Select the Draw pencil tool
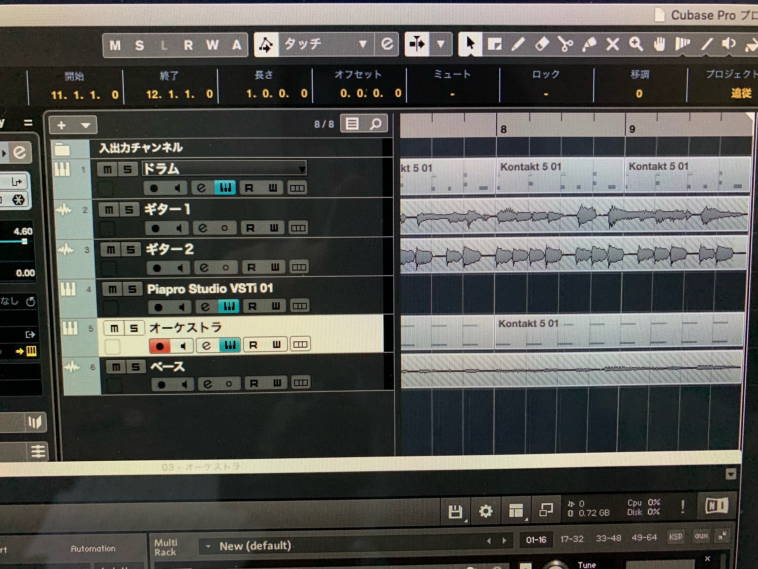The height and width of the screenshot is (569, 758). click(x=518, y=45)
